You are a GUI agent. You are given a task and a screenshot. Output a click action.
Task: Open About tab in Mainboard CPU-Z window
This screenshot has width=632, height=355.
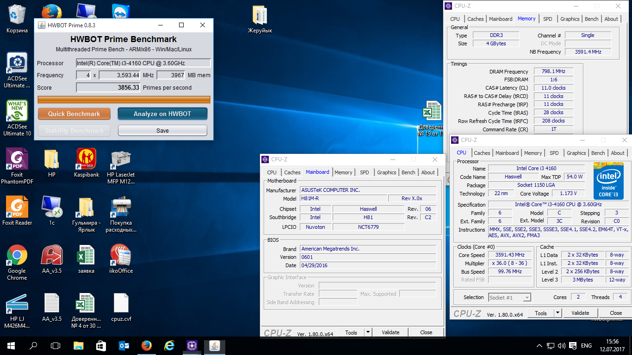pyautogui.click(x=428, y=172)
